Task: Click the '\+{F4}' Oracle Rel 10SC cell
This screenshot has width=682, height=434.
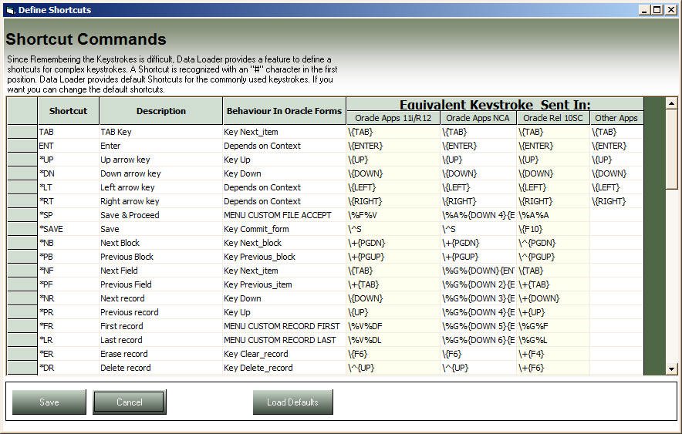Action: [x=553, y=355]
